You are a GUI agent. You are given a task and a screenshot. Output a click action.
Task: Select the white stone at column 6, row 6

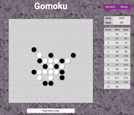(x=40, y=72)
